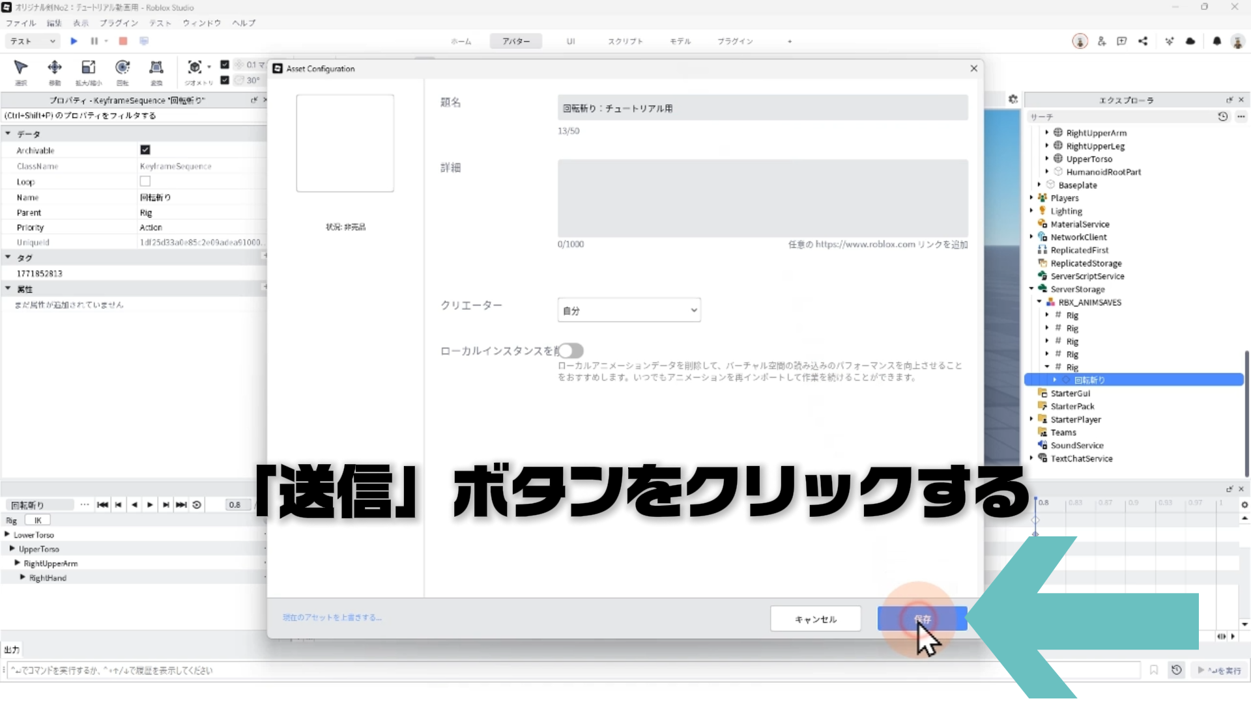
Task: Open the Creator dropdown set to 自分
Action: 629,310
